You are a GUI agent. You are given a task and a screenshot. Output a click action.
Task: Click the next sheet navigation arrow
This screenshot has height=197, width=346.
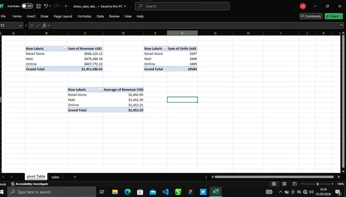(x=12, y=177)
